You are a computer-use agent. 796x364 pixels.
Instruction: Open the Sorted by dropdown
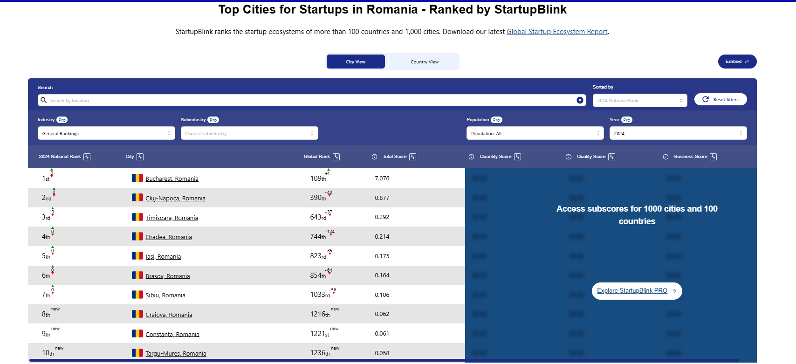640,101
